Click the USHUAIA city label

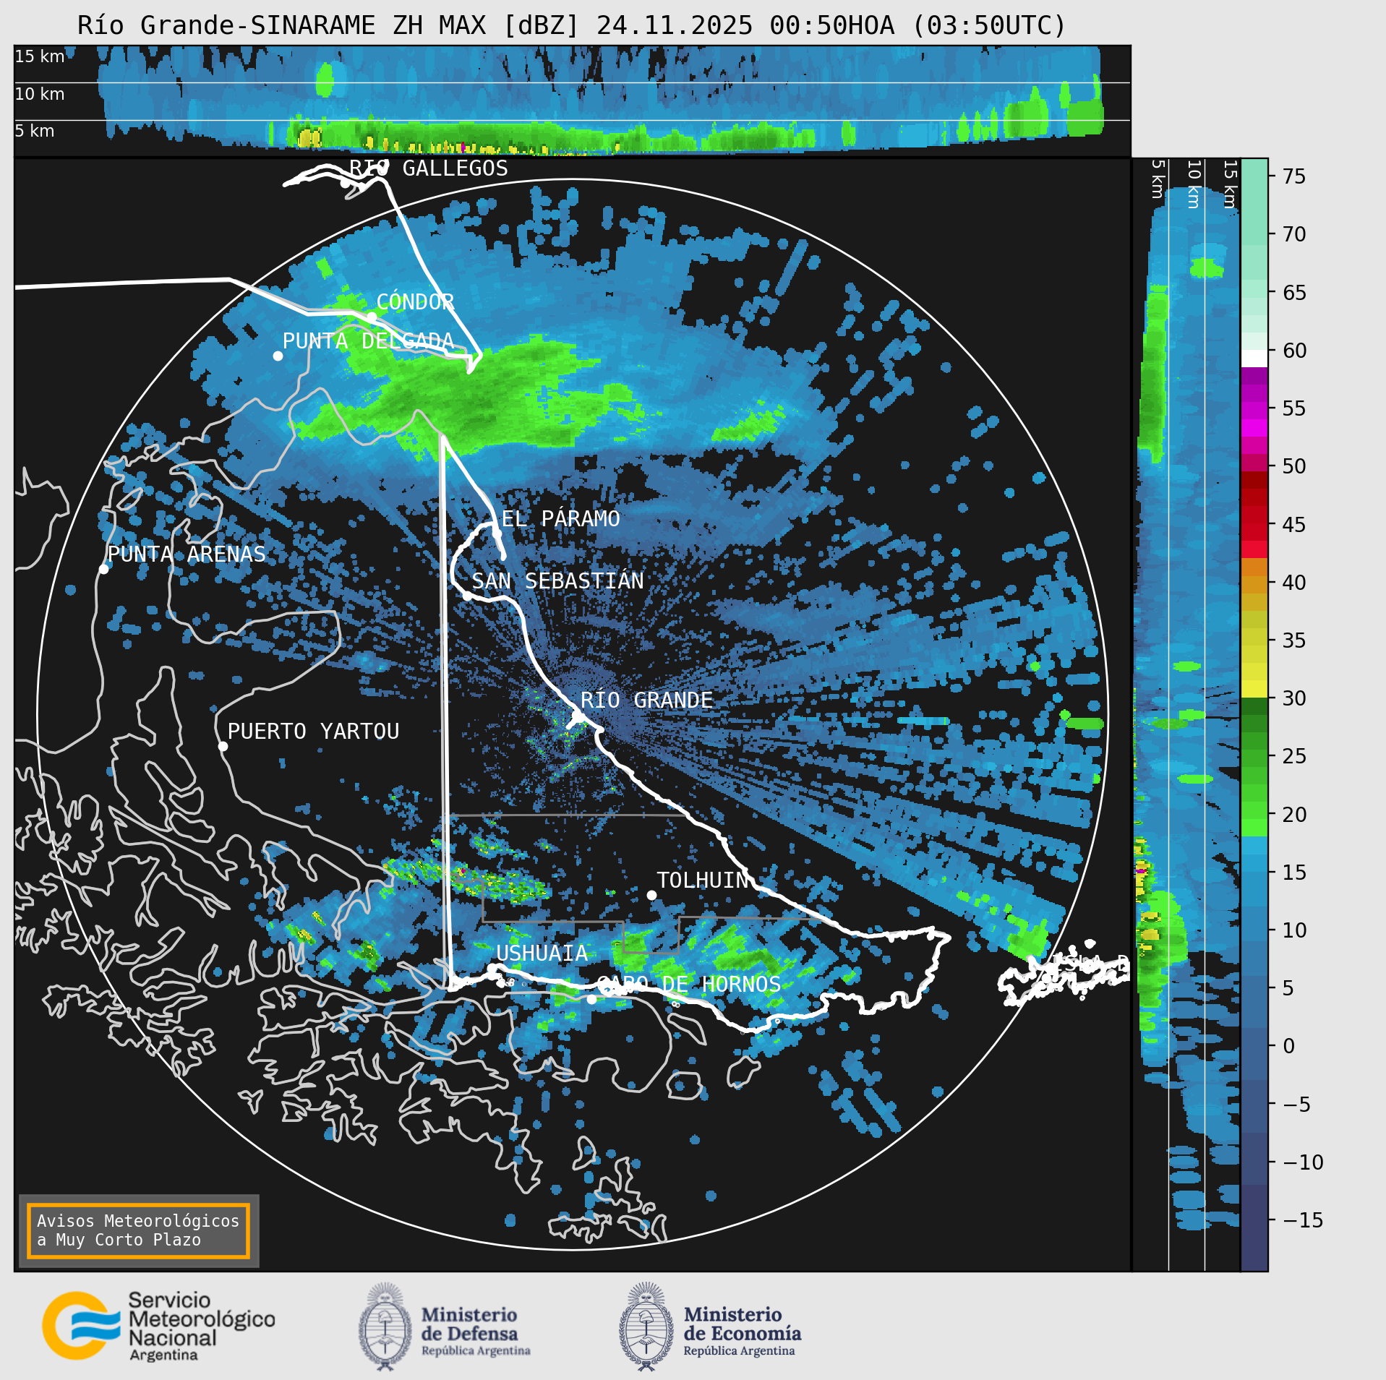point(542,953)
